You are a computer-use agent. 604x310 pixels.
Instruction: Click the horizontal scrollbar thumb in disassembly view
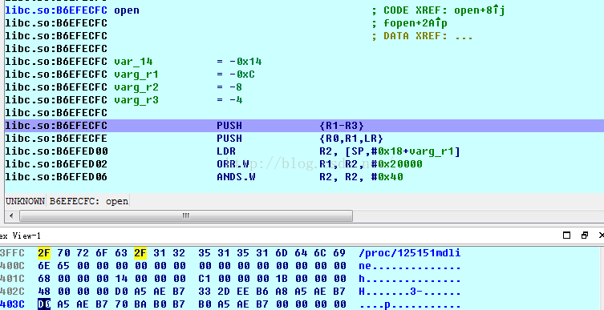[185, 215]
